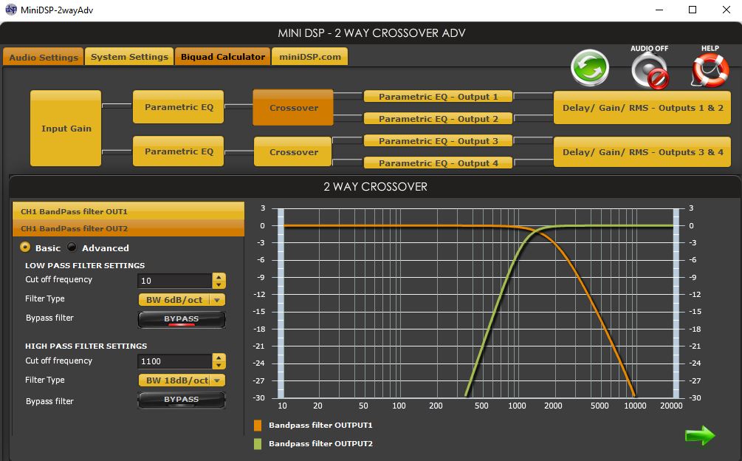Screen dimensions: 742x461
Task: Click the orange Bandpass filter OUTPUT1 legend swatch
Action: coord(258,425)
